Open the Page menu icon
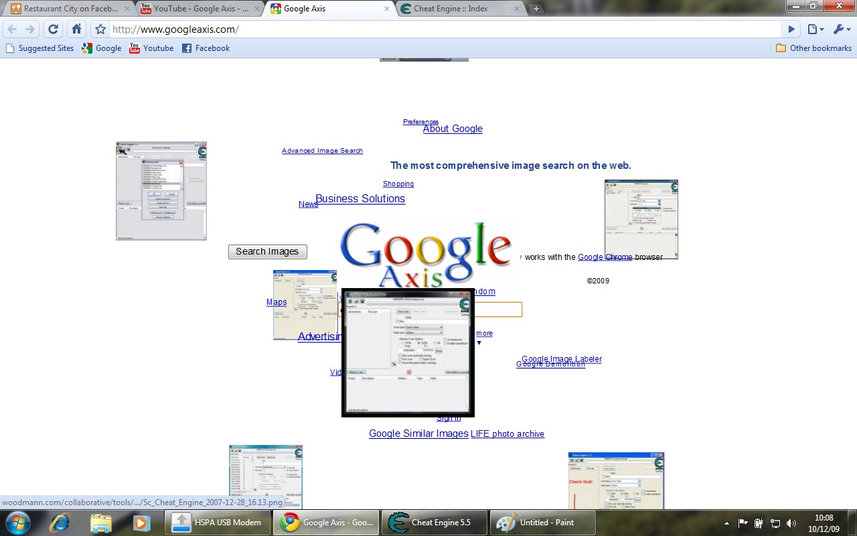Image resolution: width=857 pixels, height=536 pixels. pos(815,29)
